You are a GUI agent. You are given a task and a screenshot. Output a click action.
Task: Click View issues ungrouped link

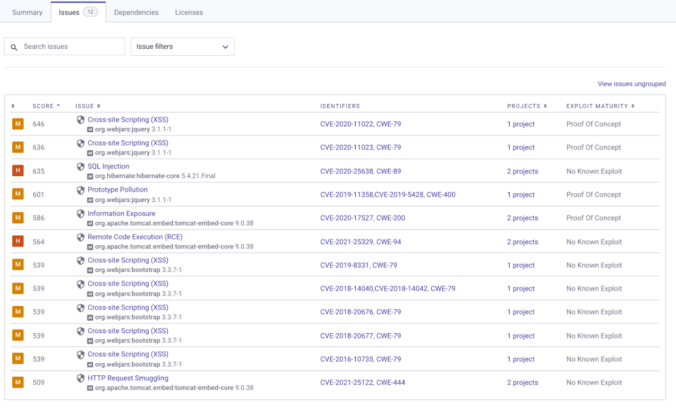632,84
